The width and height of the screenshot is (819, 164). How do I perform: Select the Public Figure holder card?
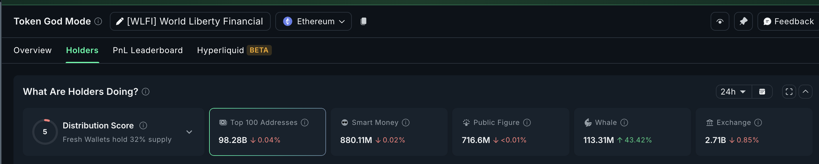click(x=510, y=132)
